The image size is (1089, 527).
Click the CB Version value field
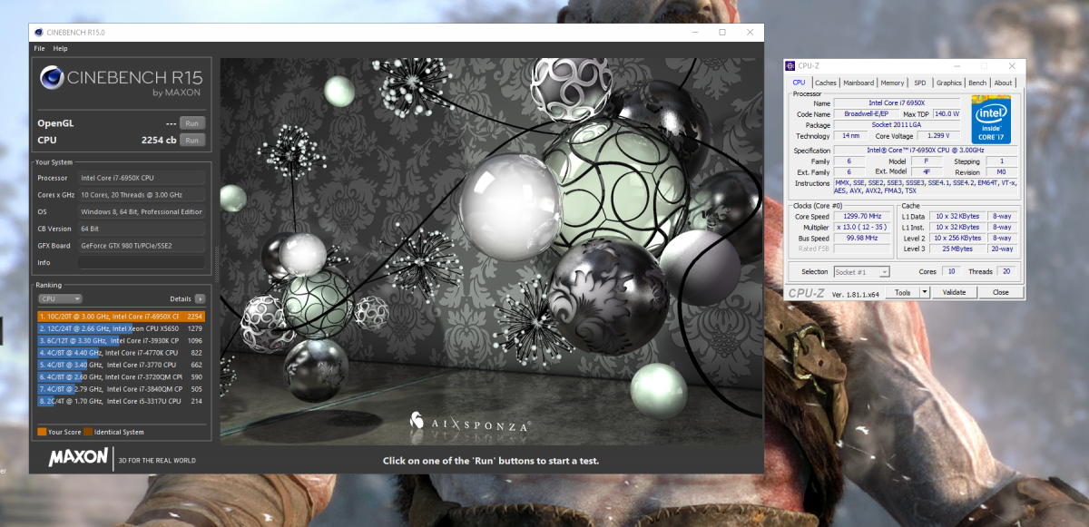click(142, 229)
